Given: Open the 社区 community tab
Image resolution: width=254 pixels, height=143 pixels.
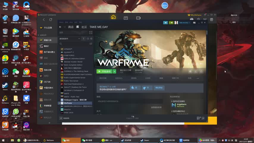Looking at the screenshot, I should (84, 27).
